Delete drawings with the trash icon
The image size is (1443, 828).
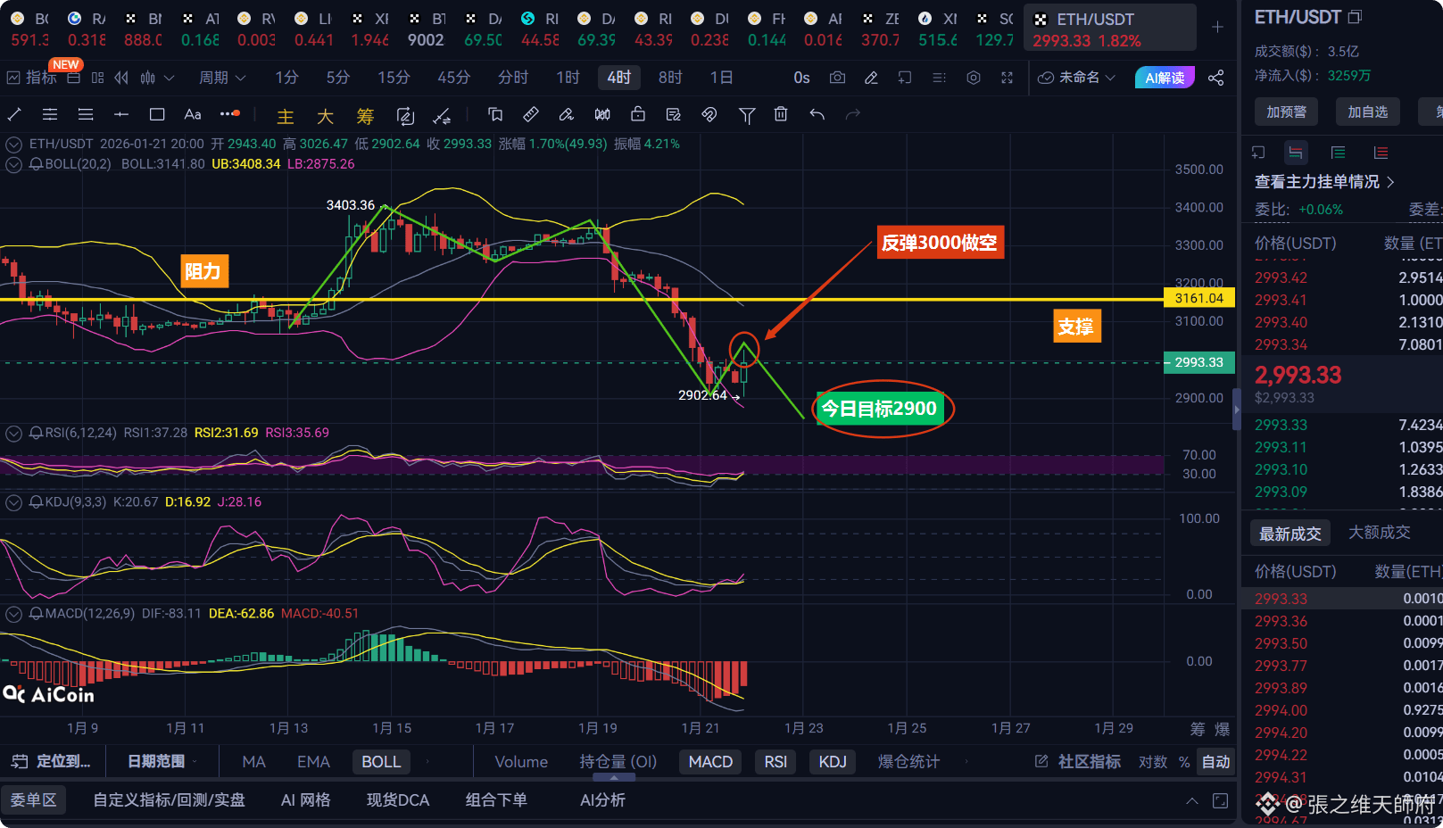pos(781,114)
